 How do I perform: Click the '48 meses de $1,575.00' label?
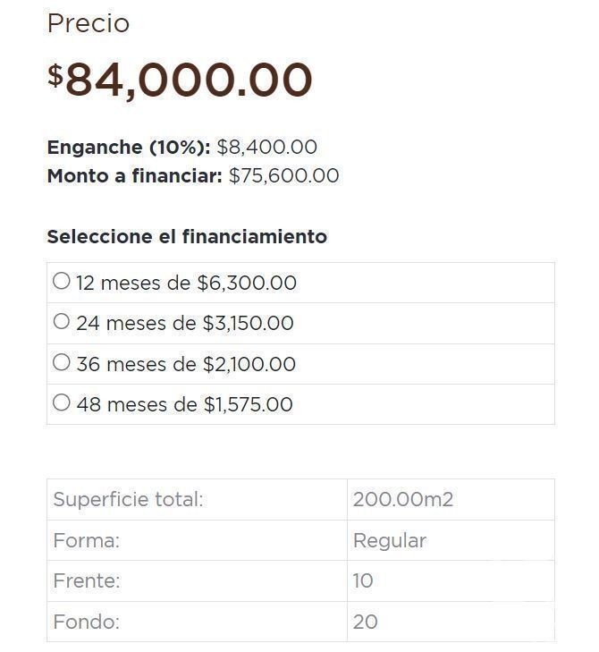[185, 404]
